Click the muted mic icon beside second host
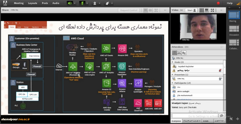 point(220,70)
